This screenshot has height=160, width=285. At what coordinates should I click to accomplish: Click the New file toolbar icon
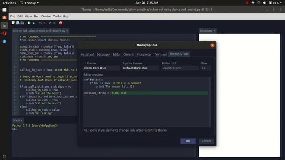tap(13, 23)
